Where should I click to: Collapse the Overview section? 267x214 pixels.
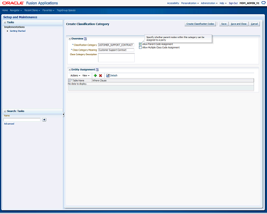pyautogui.click(x=70, y=39)
